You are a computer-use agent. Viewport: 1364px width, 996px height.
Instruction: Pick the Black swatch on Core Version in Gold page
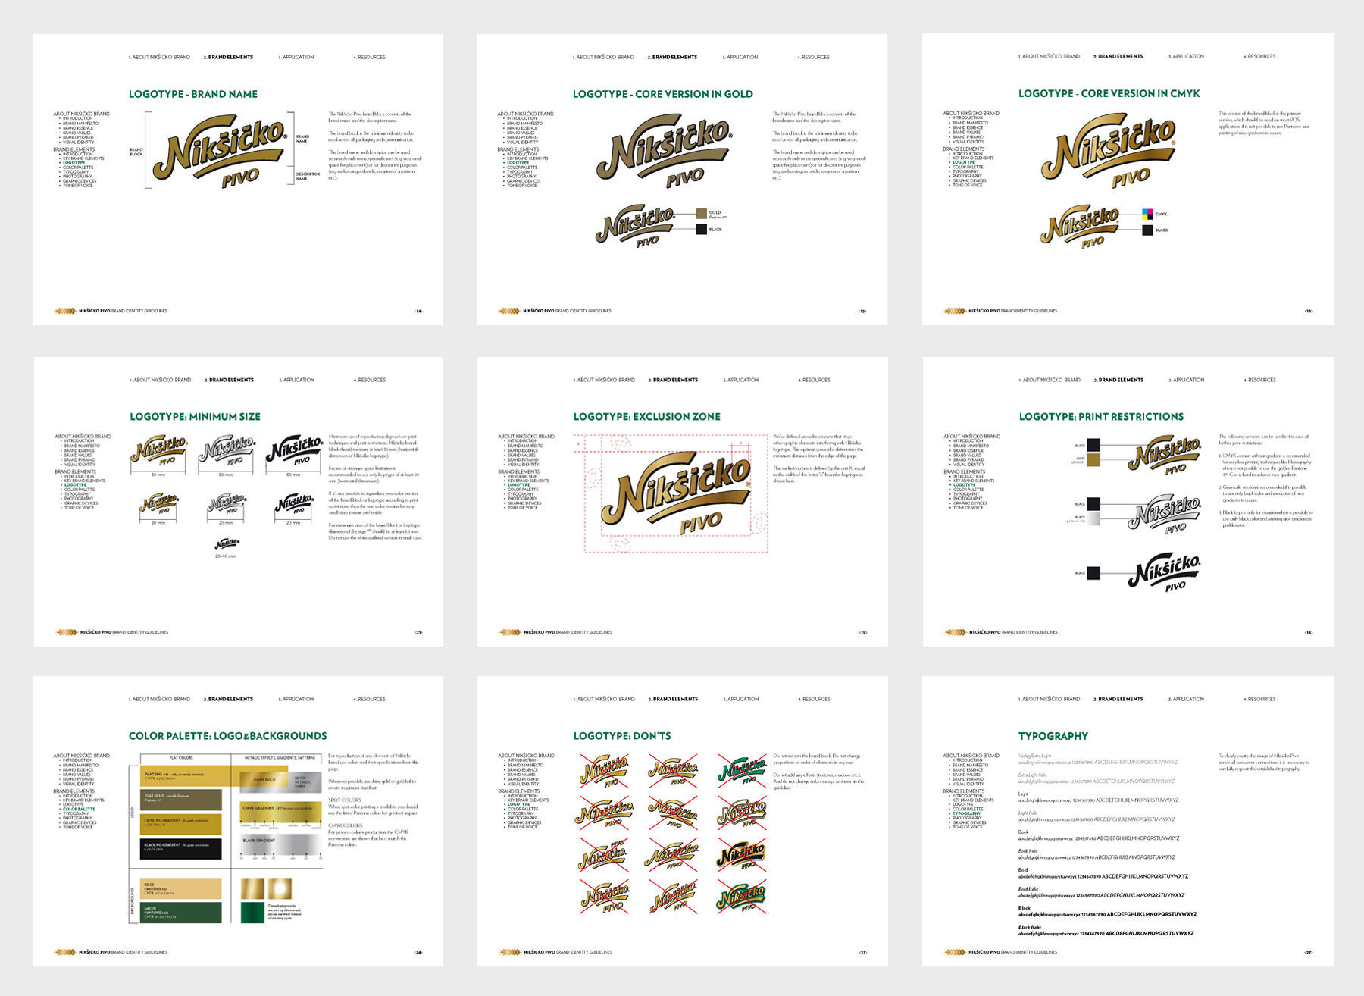tap(702, 229)
